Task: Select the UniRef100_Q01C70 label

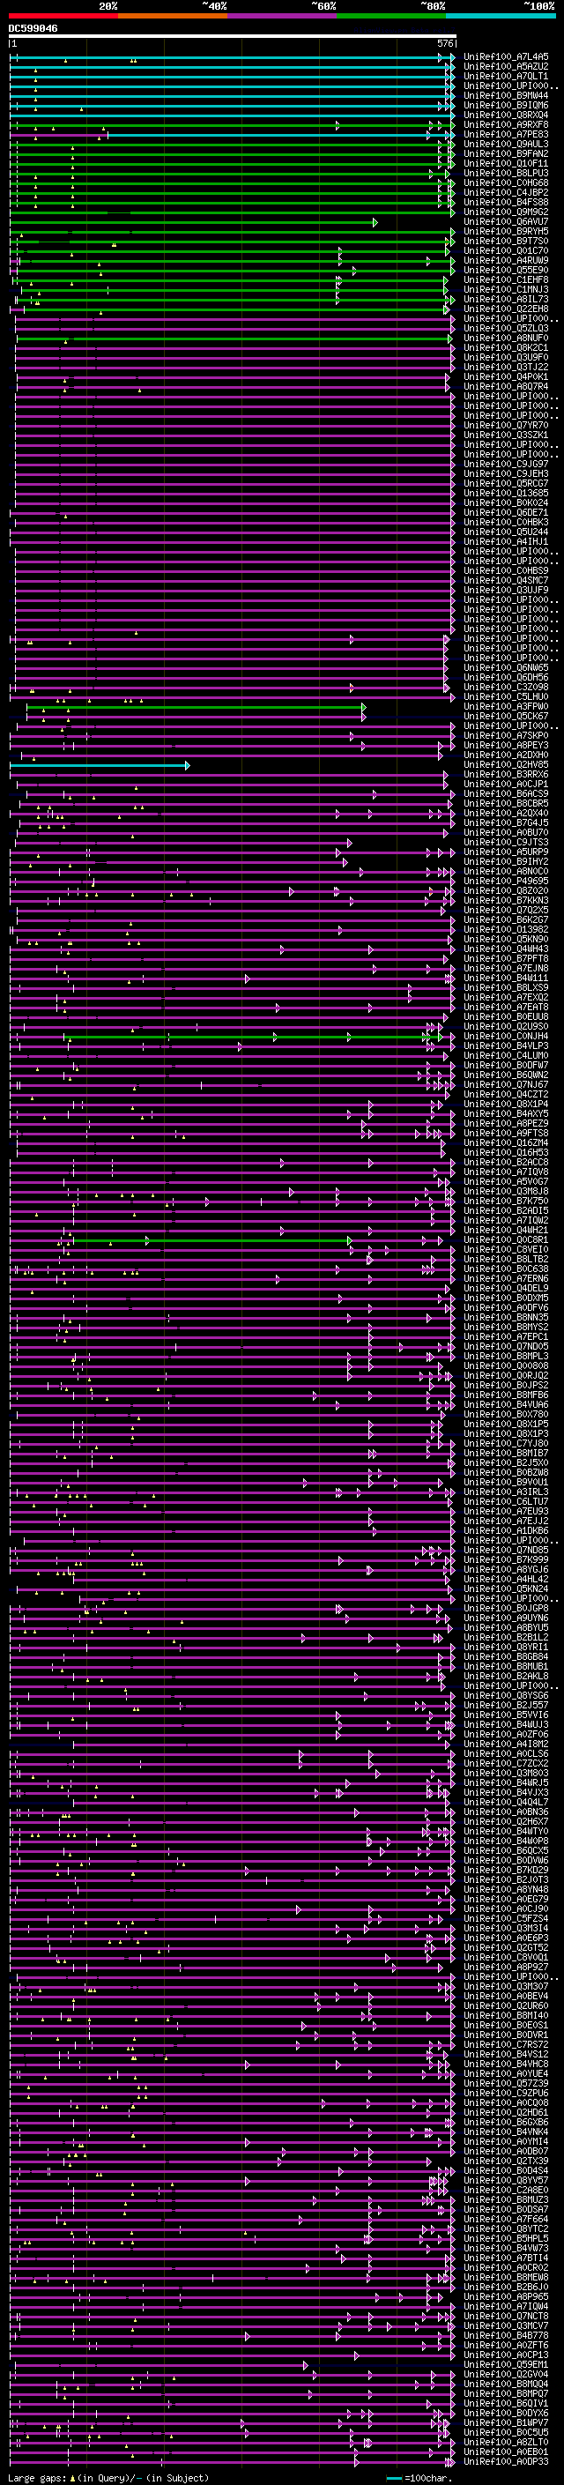Action: (505, 251)
